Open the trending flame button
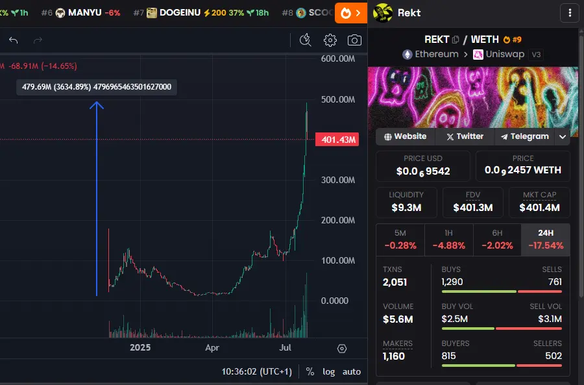 [351, 13]
